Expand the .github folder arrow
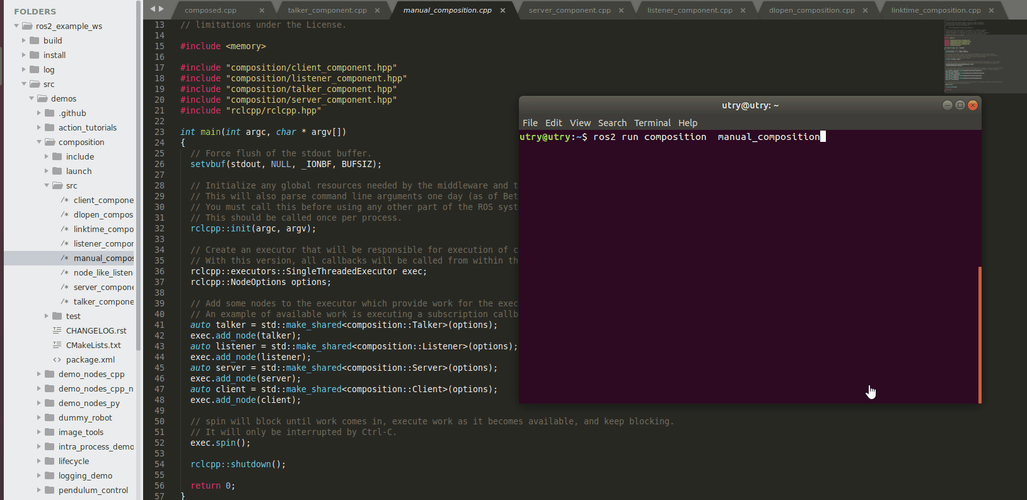 pyautogui.click(x=39, y=113)
